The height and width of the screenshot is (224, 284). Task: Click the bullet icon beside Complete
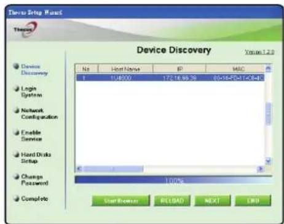coord(16,198)
